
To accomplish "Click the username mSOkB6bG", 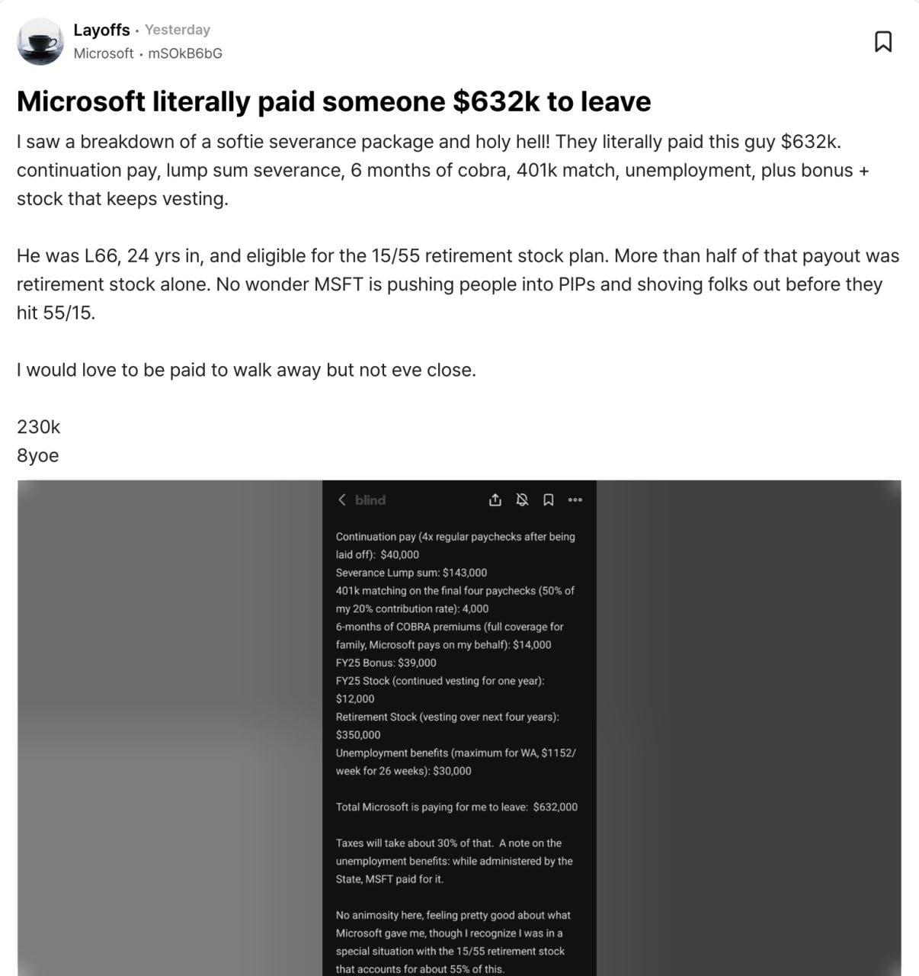I will (x=185, y=53).
